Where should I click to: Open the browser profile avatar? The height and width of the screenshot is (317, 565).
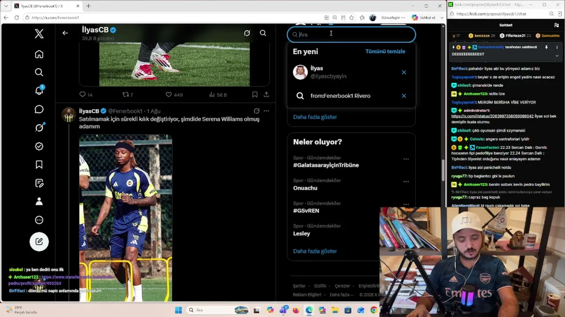pyautogui.click(x=373, y=18)
